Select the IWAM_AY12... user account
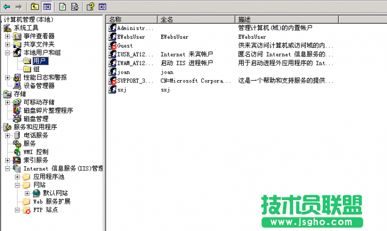Image resolution: width=387 pixels, height=231 pixels. pyautogui.click(x=135, y=63)
